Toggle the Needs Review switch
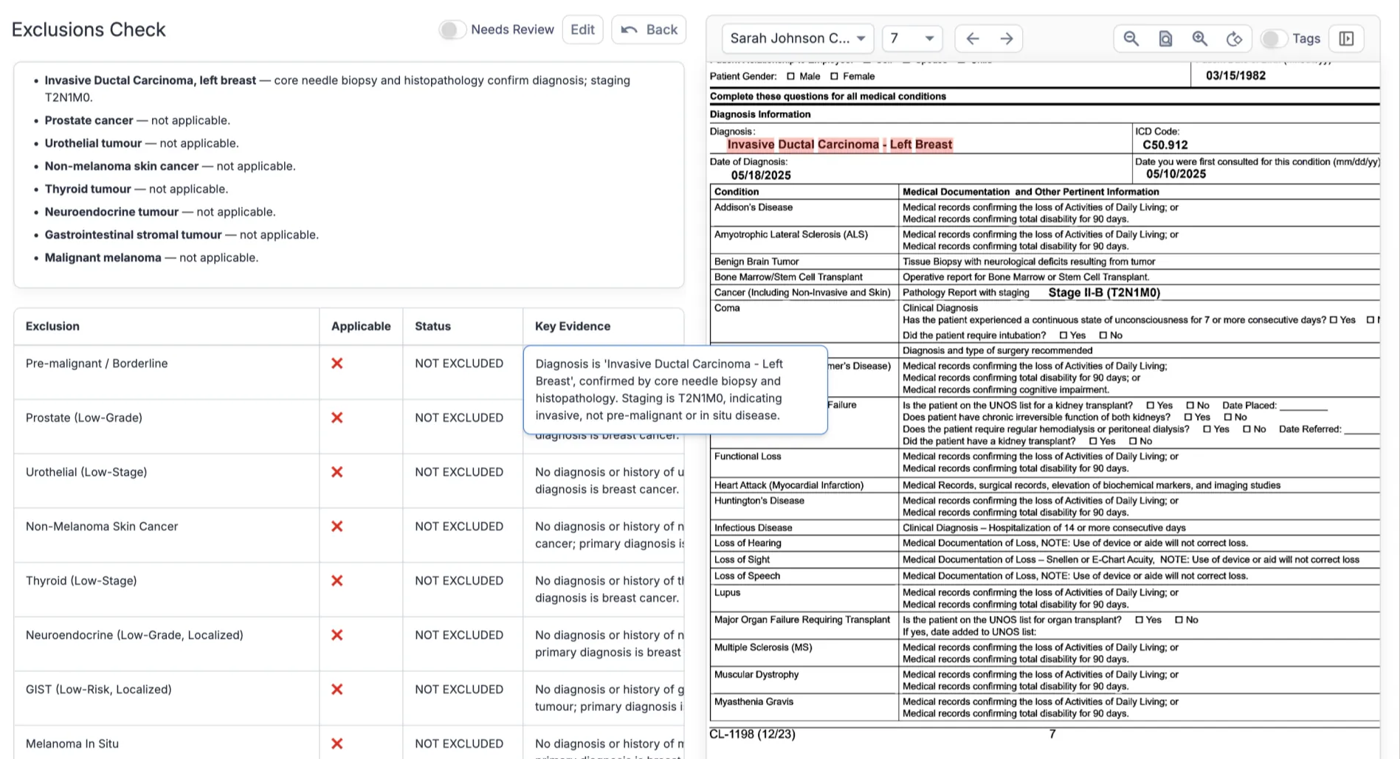Viewport: 1400px width, 759px height. click(x=452, y=30)
